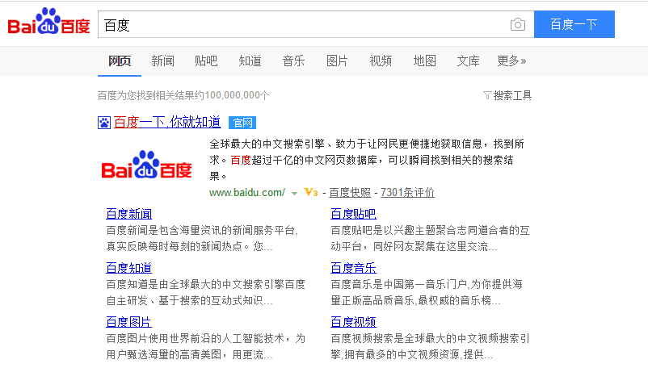The width and height of the screenshot is (648, 368).
Task: Click the 百度一下 search button
Action: coord(574,24)
